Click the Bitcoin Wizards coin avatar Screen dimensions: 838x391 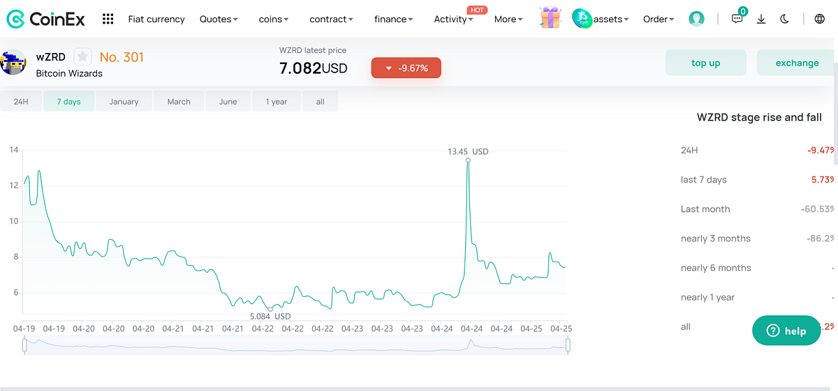(x=13, y=63)
